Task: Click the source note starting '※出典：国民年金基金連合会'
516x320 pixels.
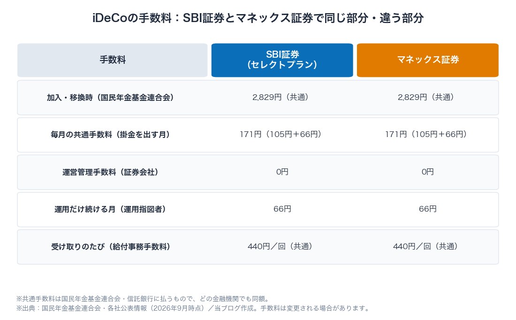Action: pyautogui.click(x=194, y=308)
